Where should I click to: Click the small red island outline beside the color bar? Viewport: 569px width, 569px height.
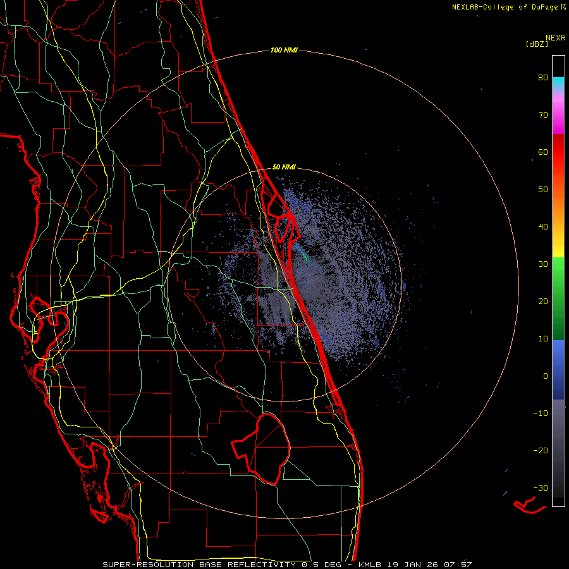coord(530,505)
